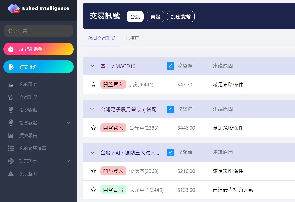This screenshot has height=202, width=295.
Task: Click the flask icon for 我的研究
Action: pyautogui.click(x=11, y=84)
